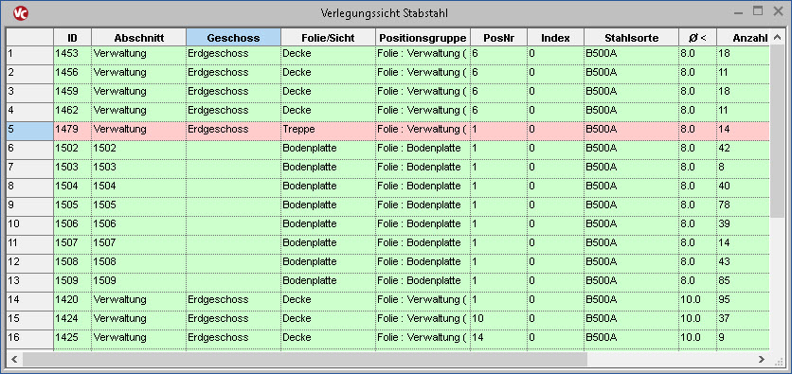This screenshot has width=792, height=374.
Task: Sort by the ID column header
Action: coord(73,38)
